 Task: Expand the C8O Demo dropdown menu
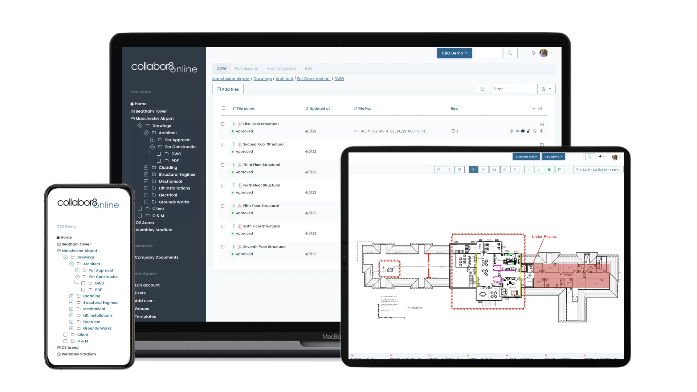(x=453, y=53)
